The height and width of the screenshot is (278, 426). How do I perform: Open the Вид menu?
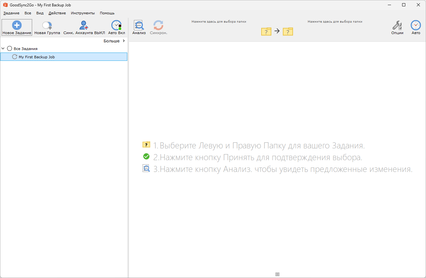point(40,13)
